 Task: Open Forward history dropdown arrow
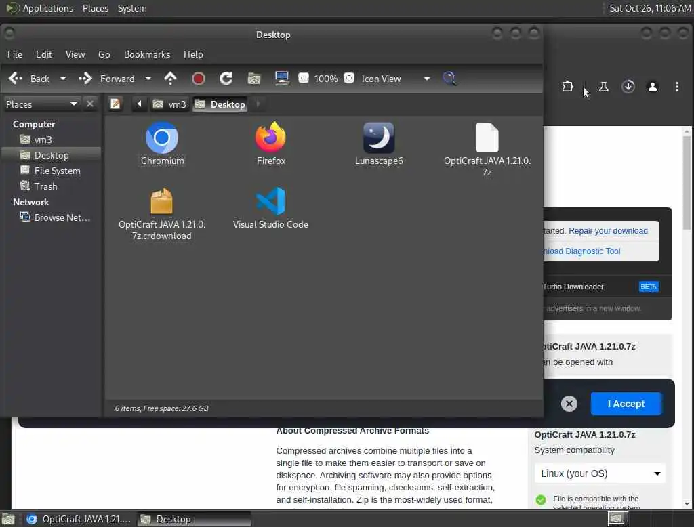click(x=148, y=79)
